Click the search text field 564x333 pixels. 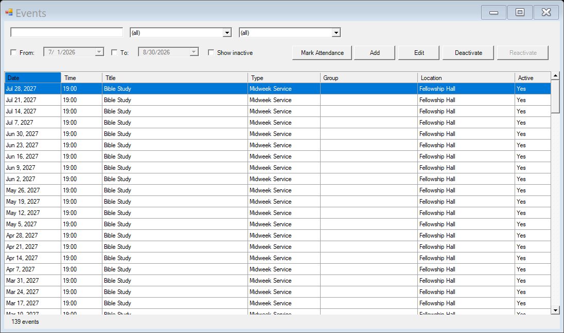coord(67,32)
